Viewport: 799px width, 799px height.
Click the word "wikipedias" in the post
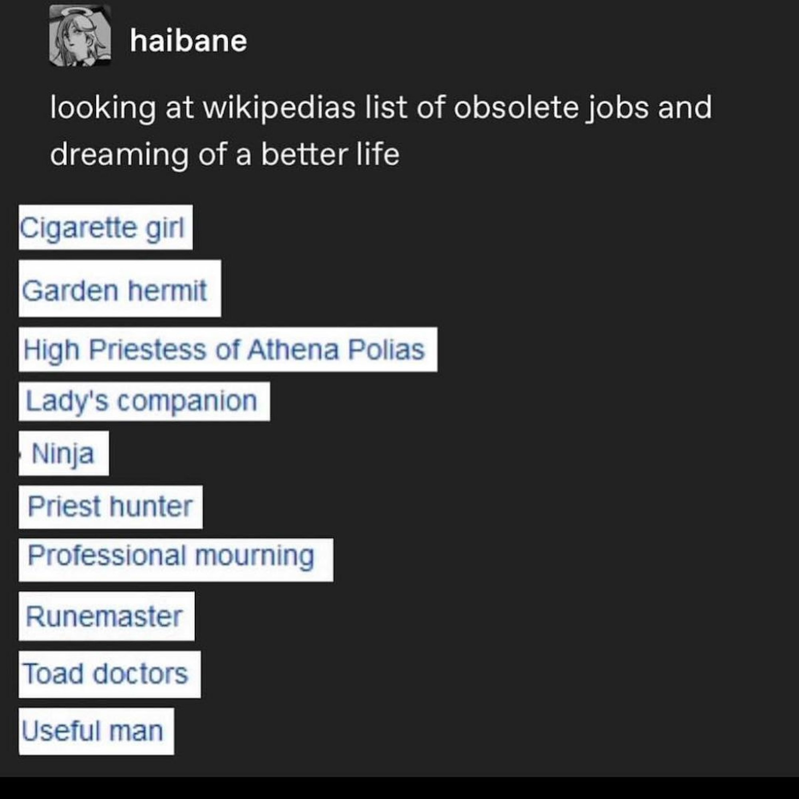[x=279, y=107]
